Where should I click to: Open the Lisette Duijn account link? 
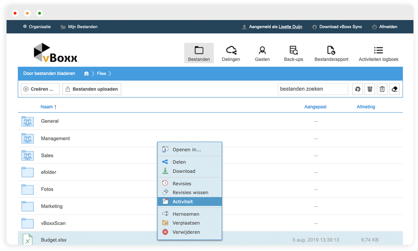tap(290, 27)
